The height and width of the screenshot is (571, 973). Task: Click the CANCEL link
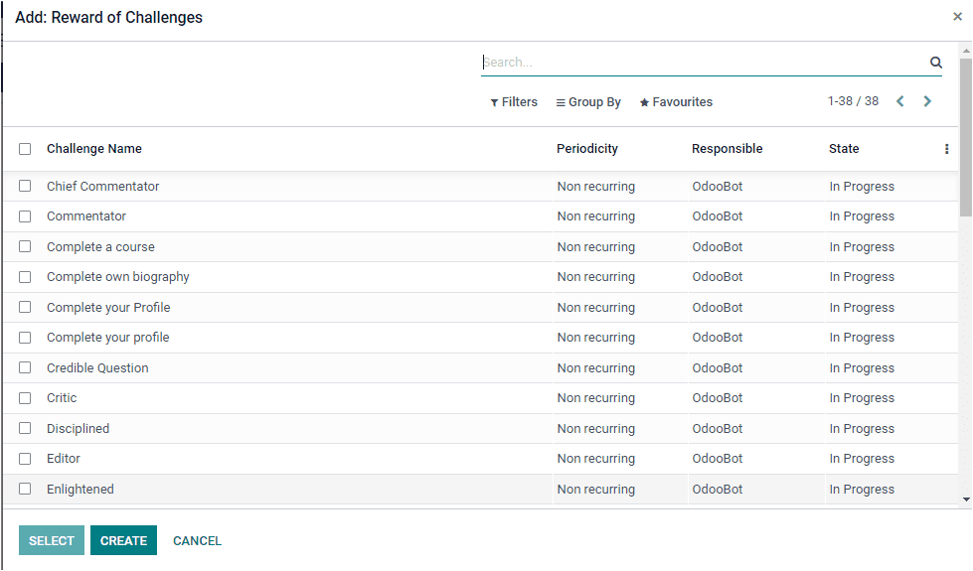197,541
